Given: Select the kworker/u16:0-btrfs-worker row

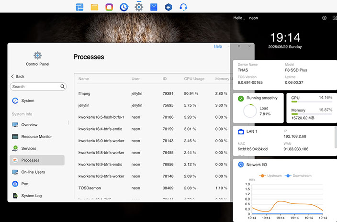Looking at the screenshot, I should pyautogui.click(x=154, y=141).
